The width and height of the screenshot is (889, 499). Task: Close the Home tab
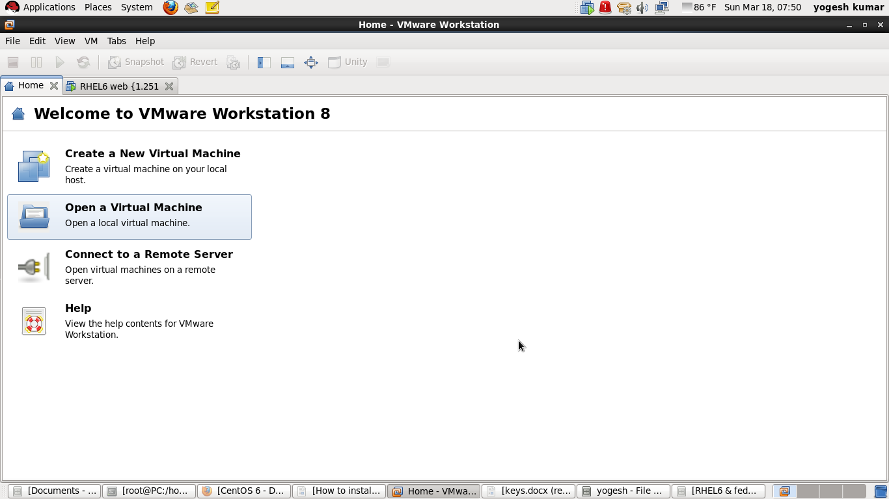[x=54, y=86]
